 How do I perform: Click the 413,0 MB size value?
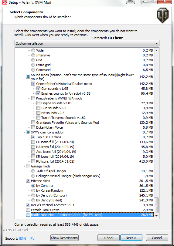tap(146, 161)
